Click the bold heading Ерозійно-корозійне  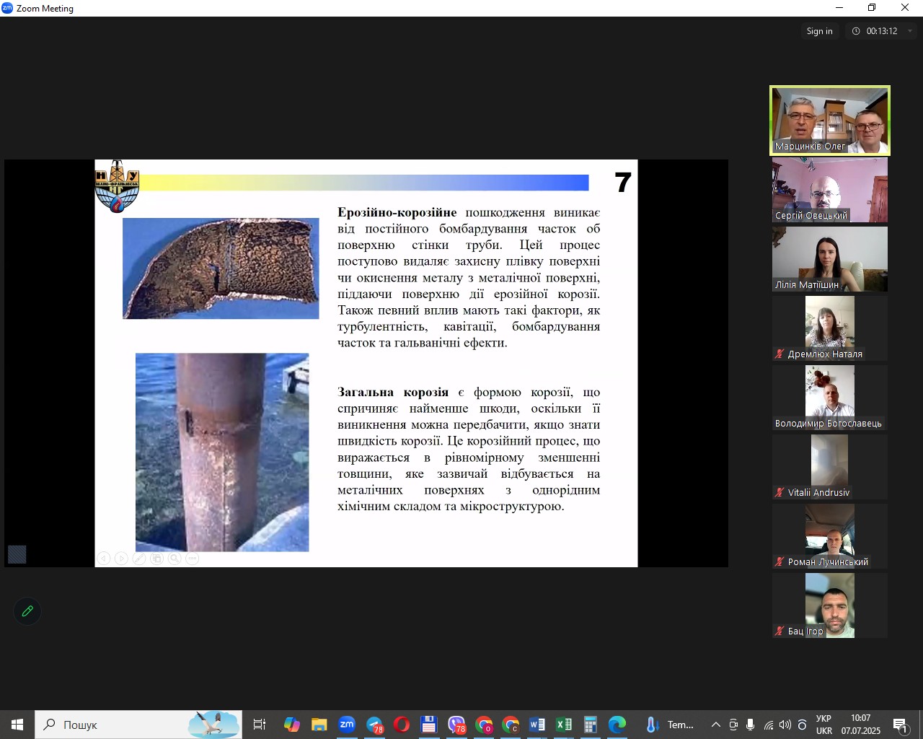[397, 212]
